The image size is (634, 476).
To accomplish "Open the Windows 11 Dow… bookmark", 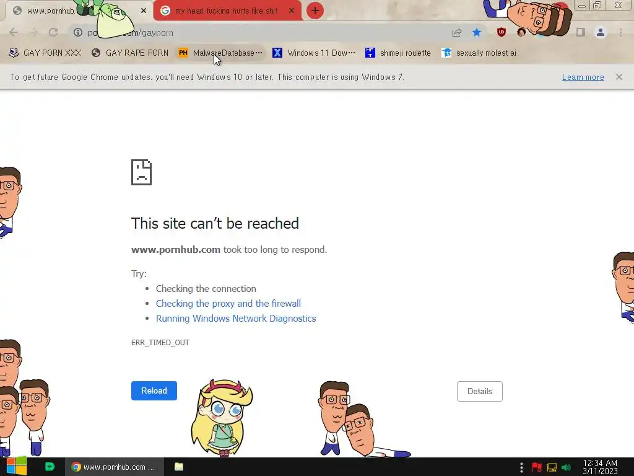I will coord(314,53).
